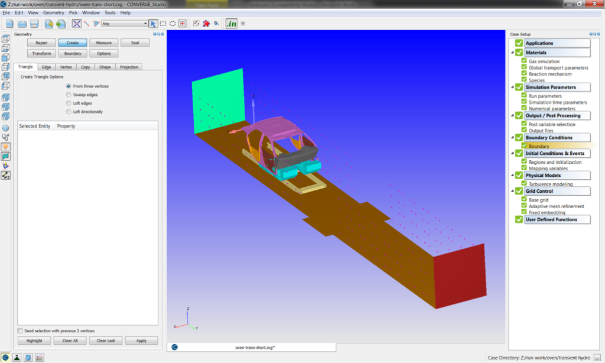605x363 pixels.
Task: Click the import file icon with yellow arrow
Action: point(48,24)
